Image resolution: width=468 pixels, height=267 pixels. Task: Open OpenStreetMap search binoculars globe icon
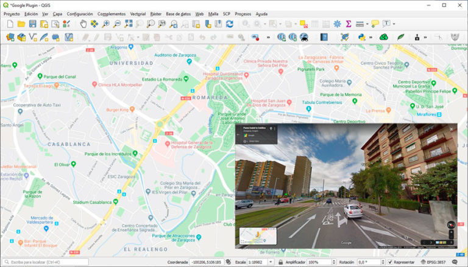tap(304, 37)
